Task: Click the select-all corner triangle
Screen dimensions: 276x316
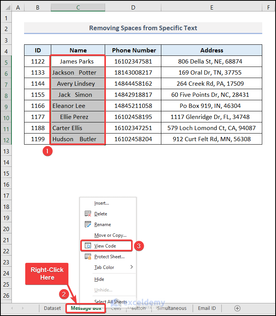Action: [8, 8]
